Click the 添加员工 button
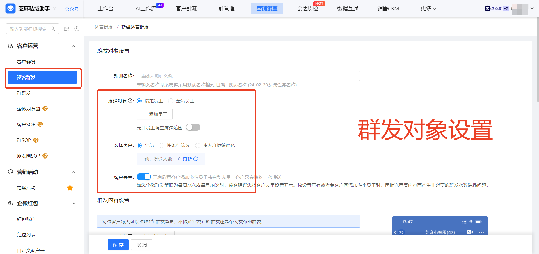539x254 pixels. [154, 114]
